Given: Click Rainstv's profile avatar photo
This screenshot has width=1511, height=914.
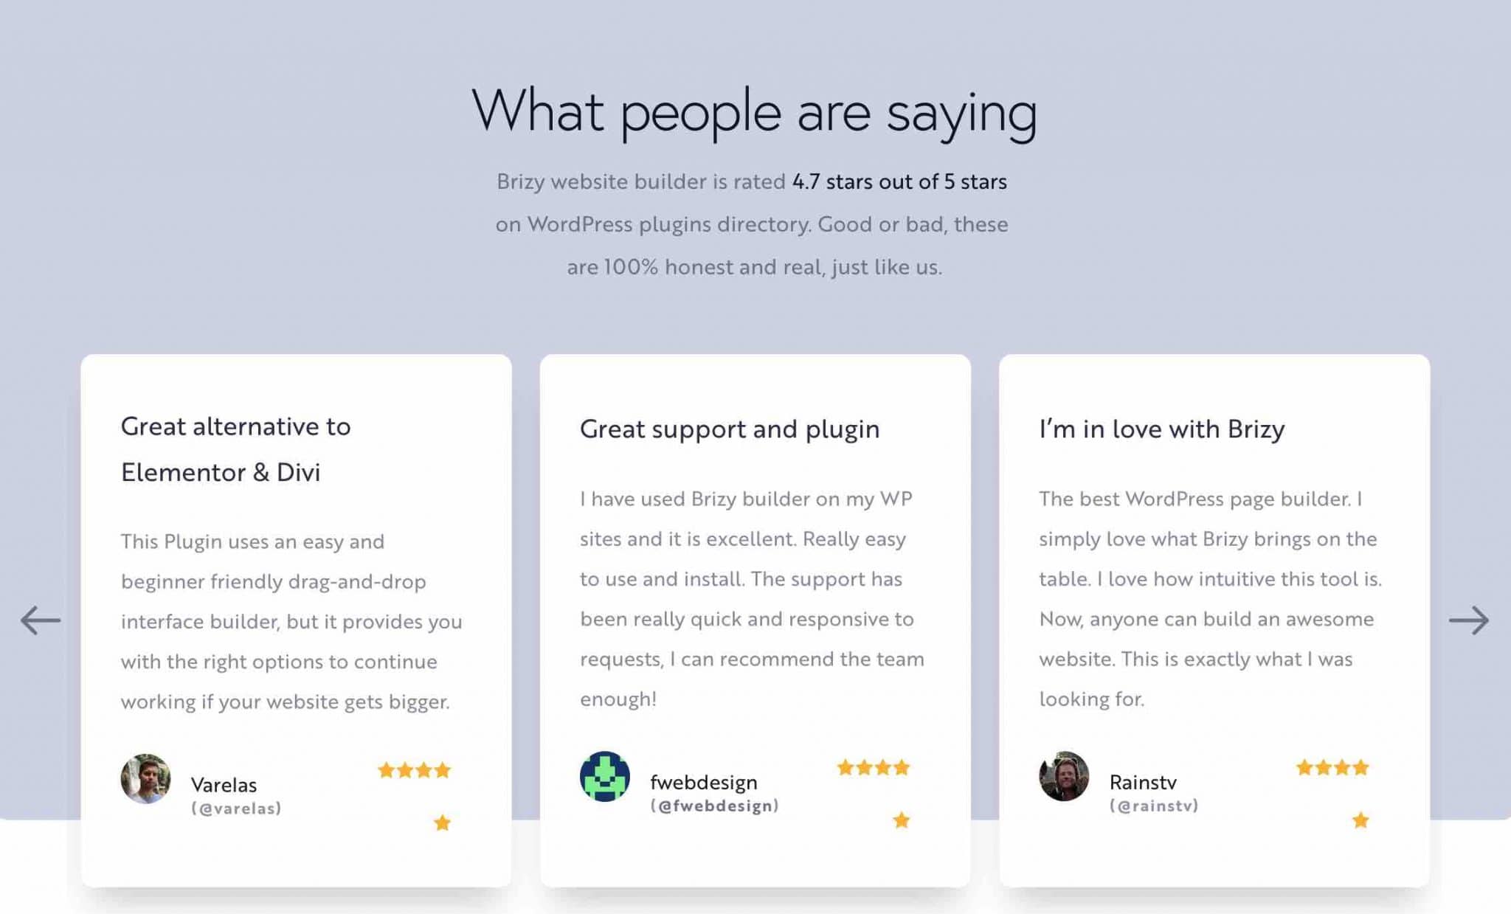Looking at the screenshot, I should click(1064, 776).
